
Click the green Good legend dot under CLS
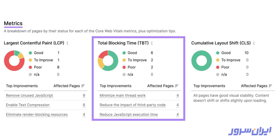pyautogui.click(x=218, y=53)
